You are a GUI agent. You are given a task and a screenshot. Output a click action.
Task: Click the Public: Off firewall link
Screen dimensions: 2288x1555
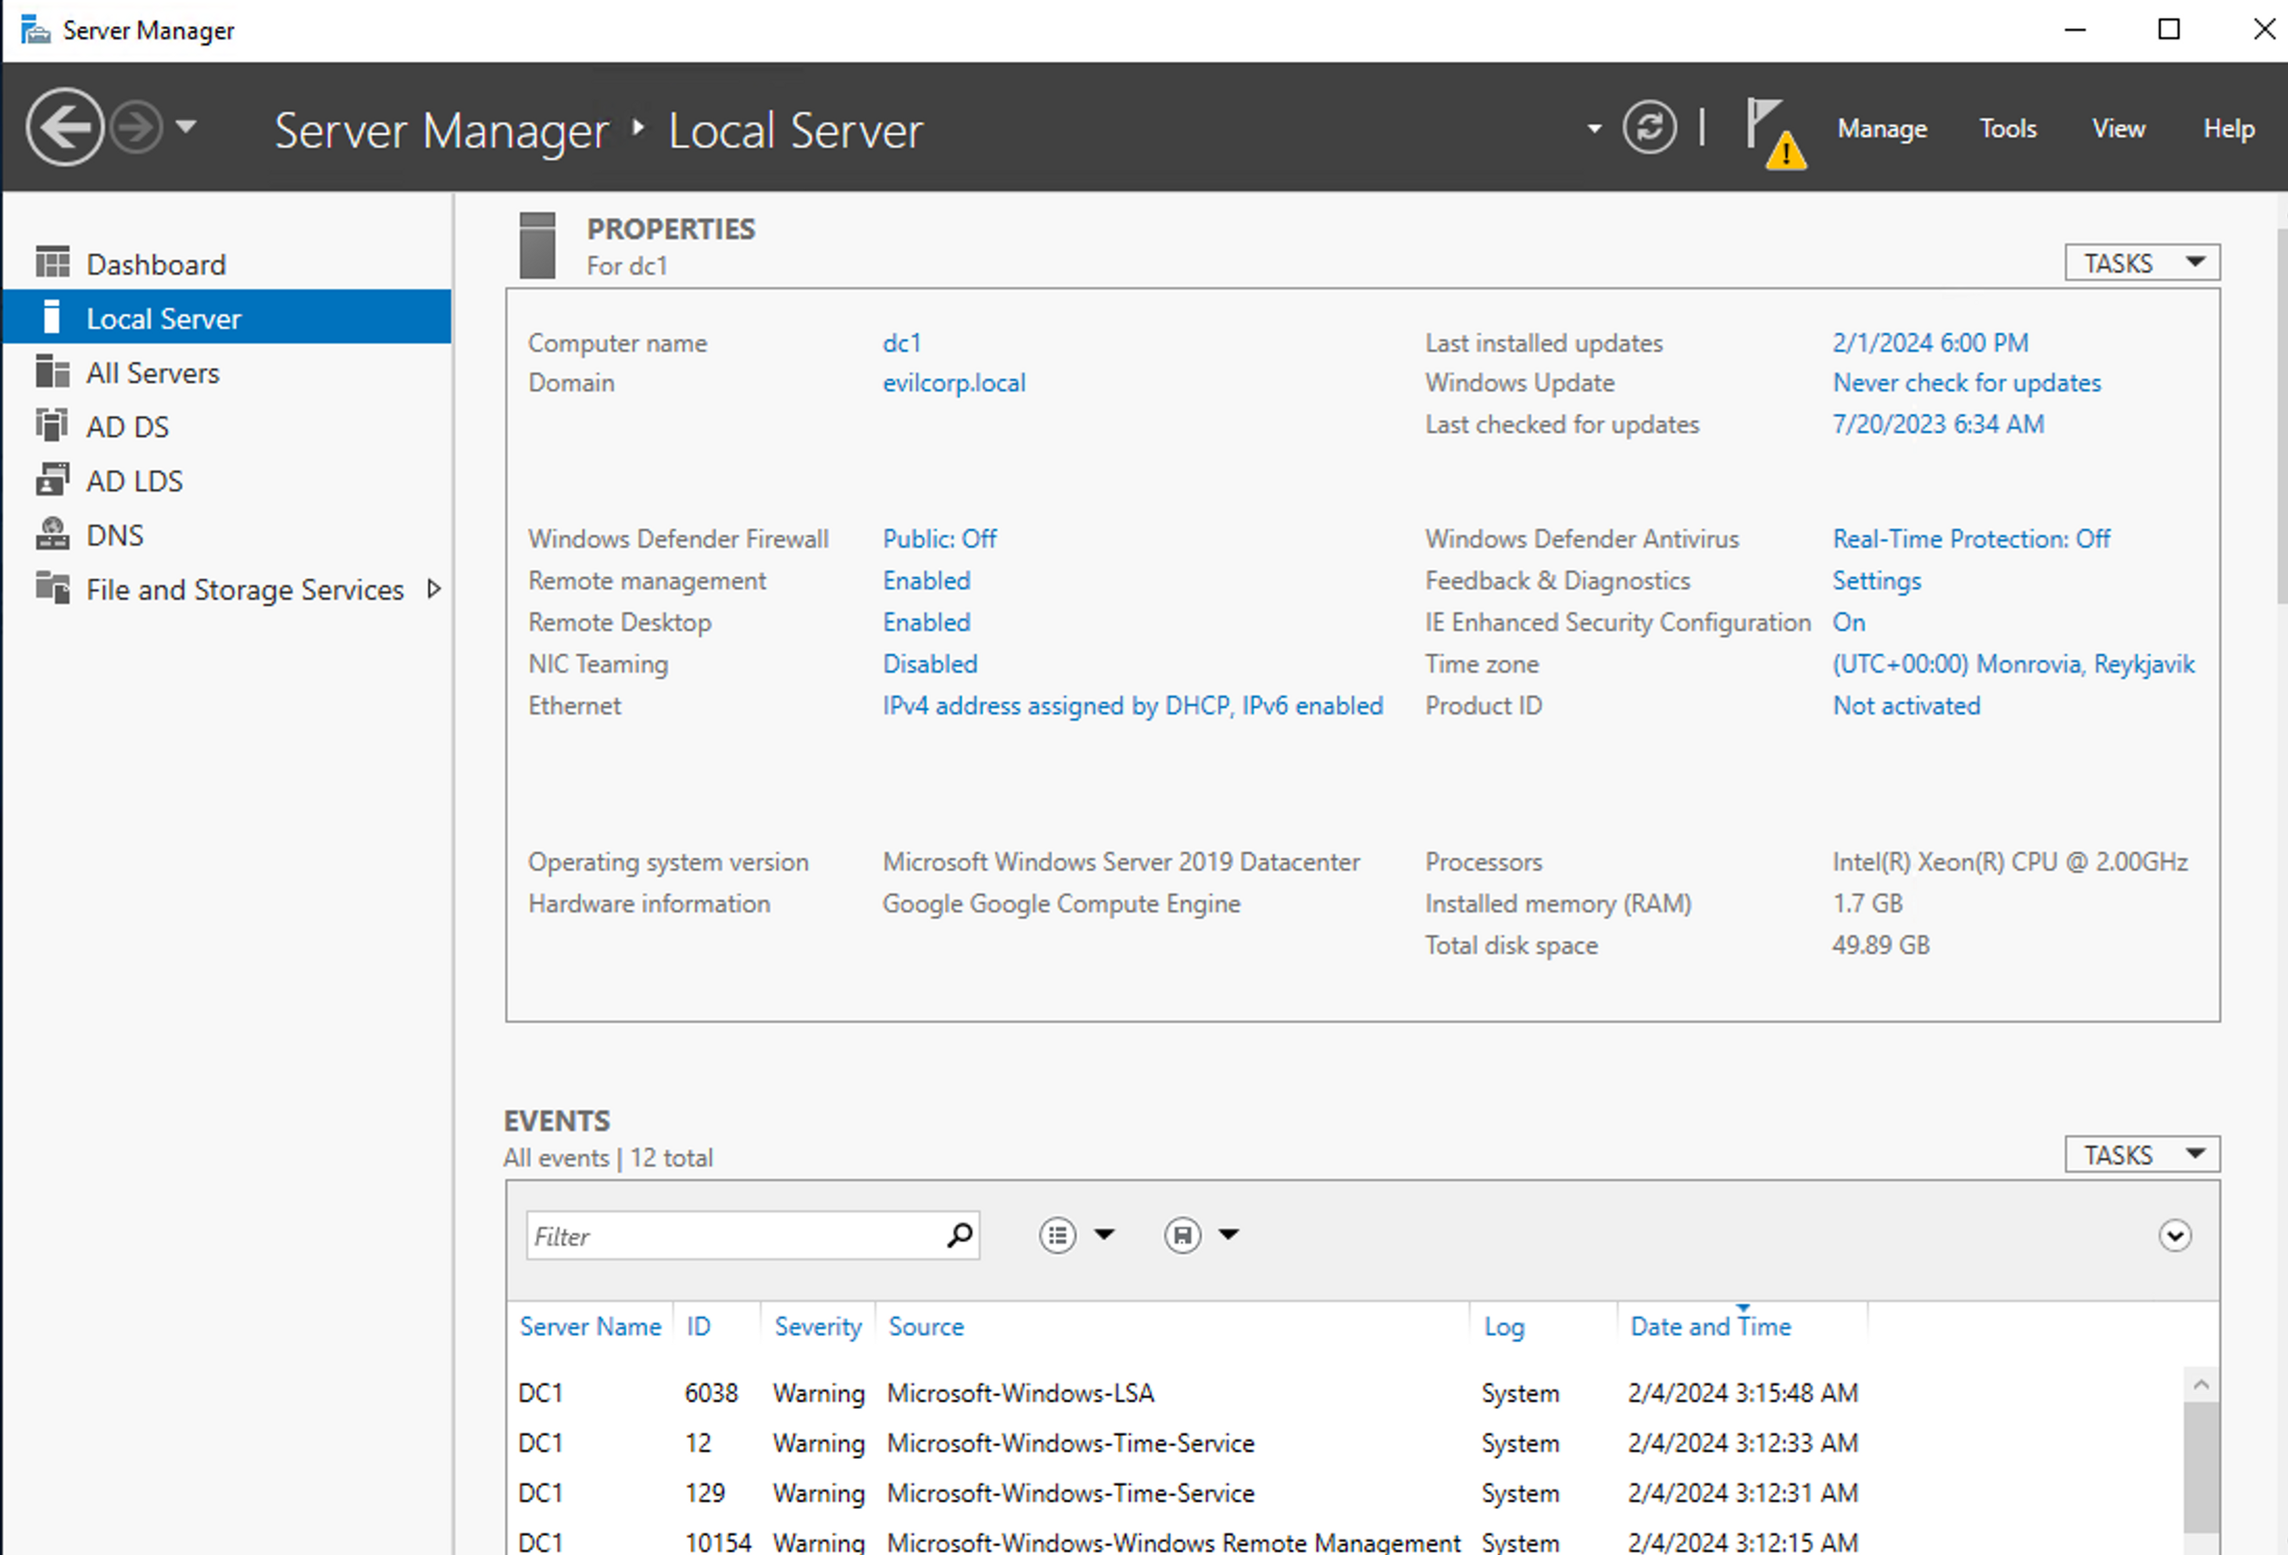(939, 538)
